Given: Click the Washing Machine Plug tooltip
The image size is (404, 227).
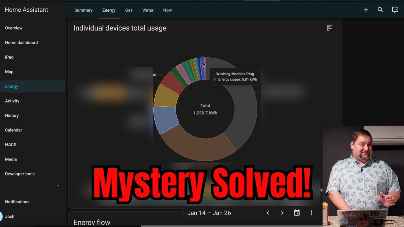Looking at the screenshot, I should (235, 77).
